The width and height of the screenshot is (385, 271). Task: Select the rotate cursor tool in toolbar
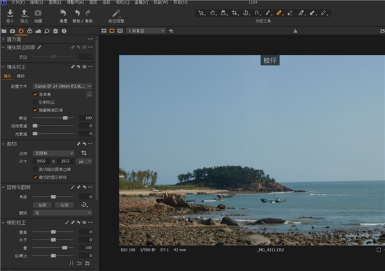pyautogui.click(x=246, y=13)
